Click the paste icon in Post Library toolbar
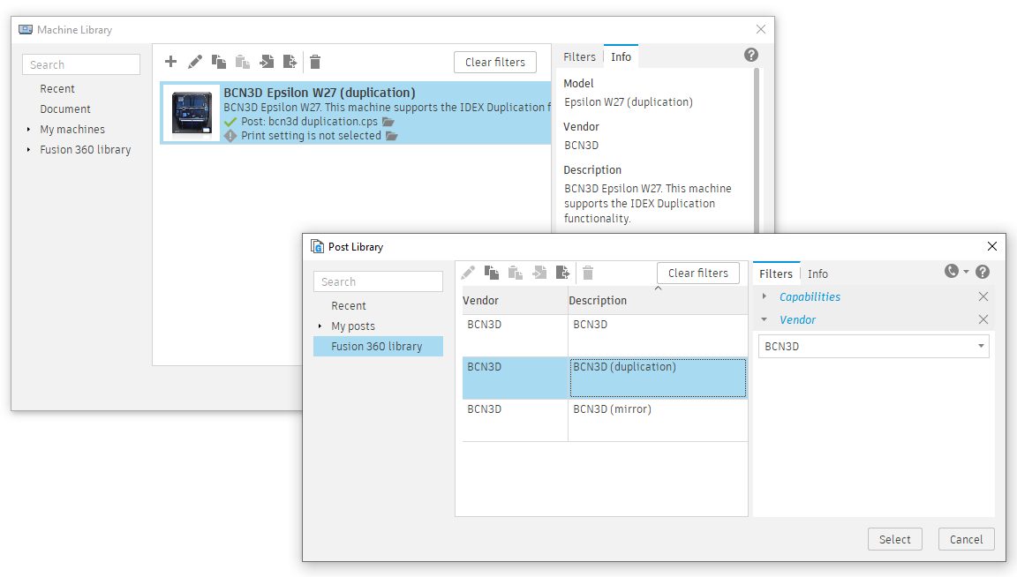1017x577 pixels. coord(516,273)
